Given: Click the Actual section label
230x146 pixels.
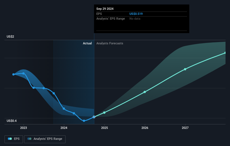Looking at the screenshot, I should point(87,43).
